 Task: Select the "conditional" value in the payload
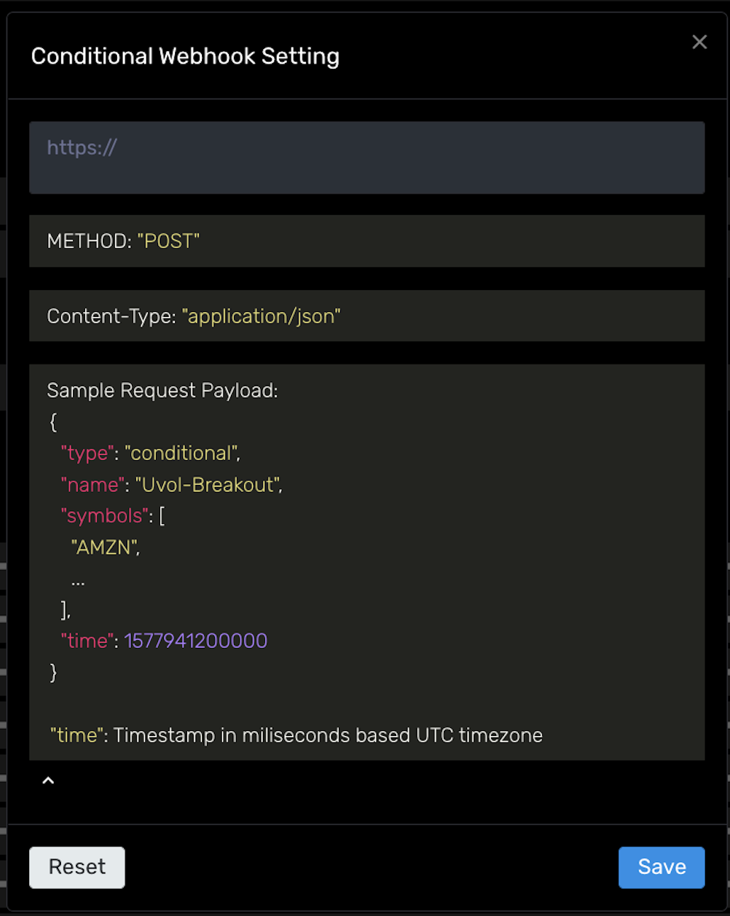tap(182, 453)
